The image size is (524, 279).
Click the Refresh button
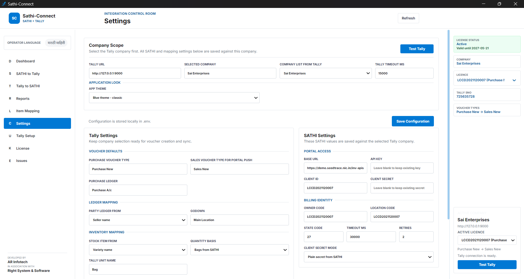(408, 18)
